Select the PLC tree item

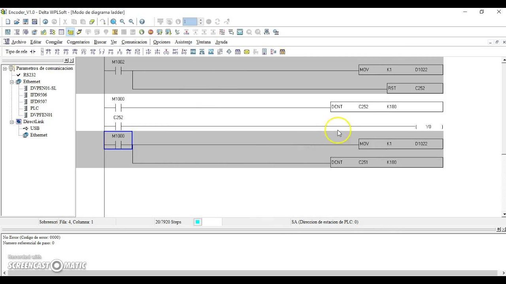click(34, 108)
